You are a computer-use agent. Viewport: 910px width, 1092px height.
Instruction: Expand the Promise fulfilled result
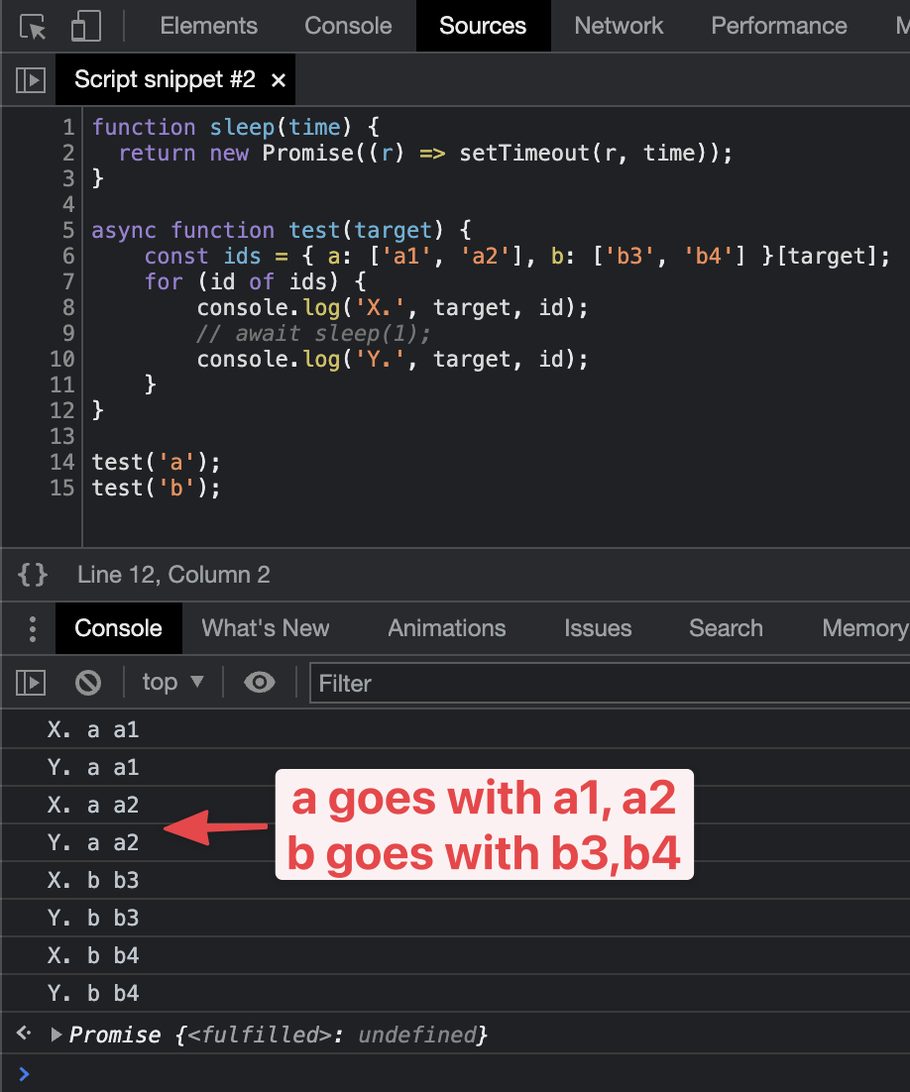(57, 1035)
